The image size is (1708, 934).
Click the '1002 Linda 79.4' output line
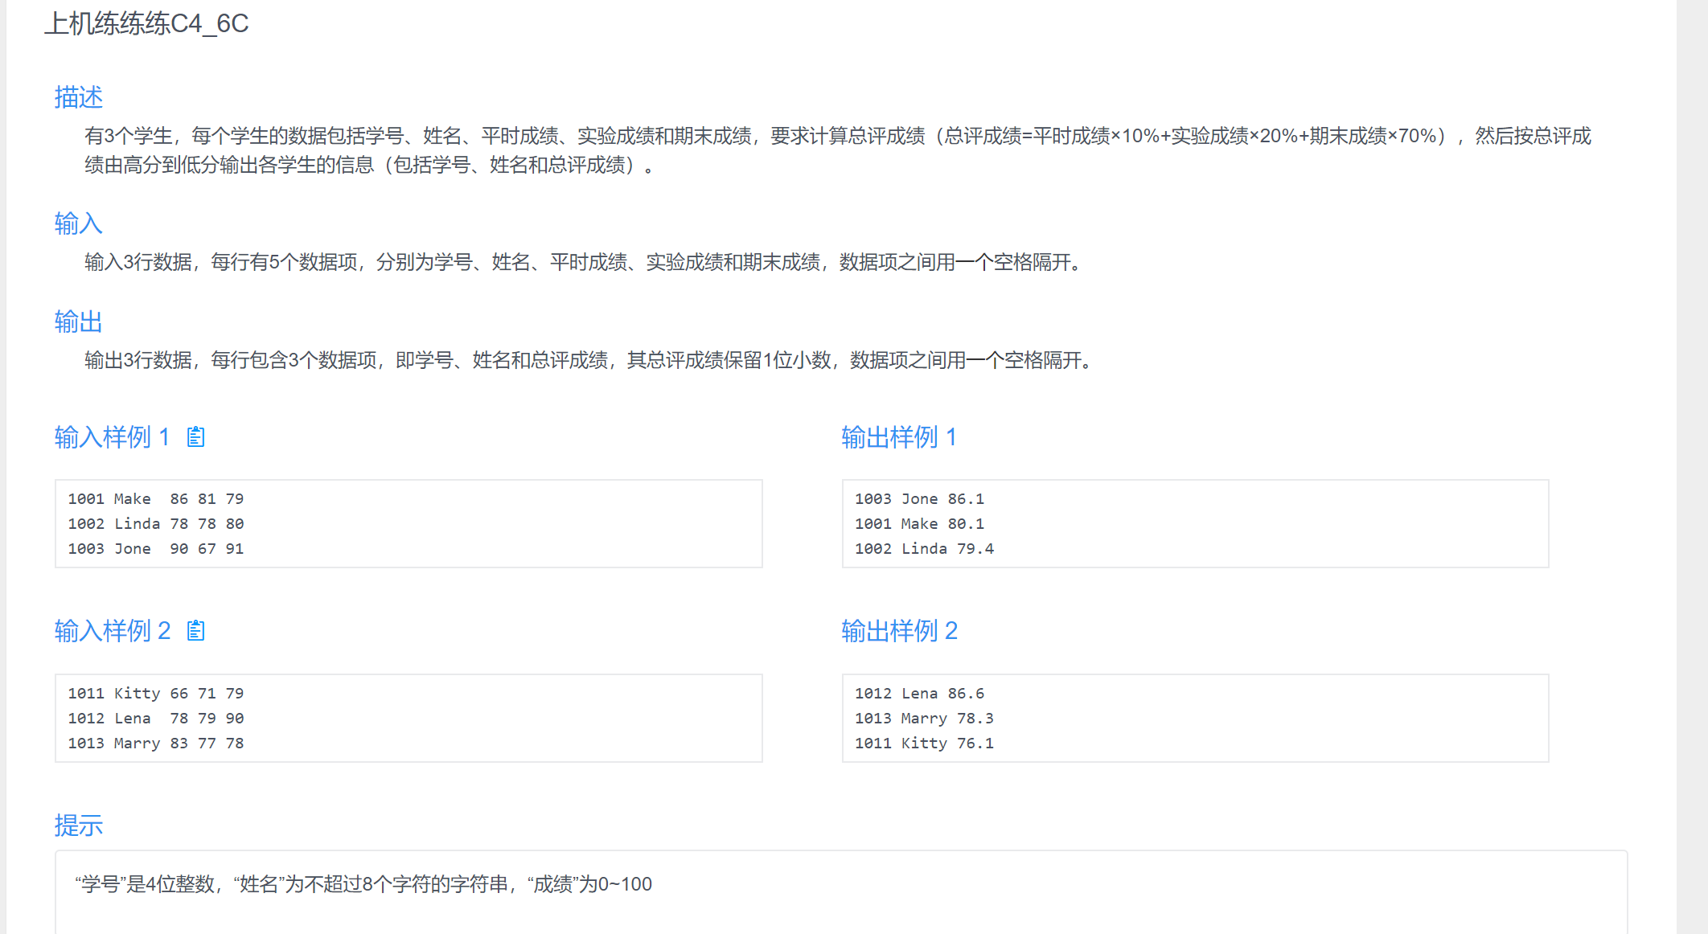(924, 549)
